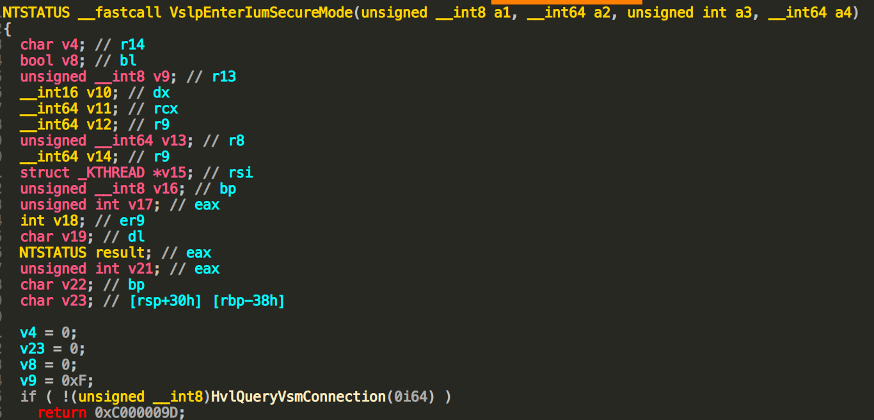The height and width of the screenshot is (420, 874).
Task: Select the return keyword at the bottom
Action: coord(62,413)
